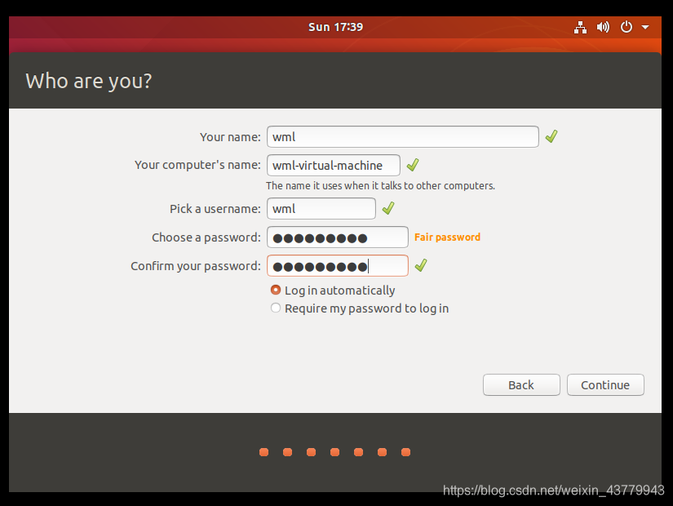Click the 'Choose a password:' label
The width and height of the screenshot is (673, 506).
206,237
